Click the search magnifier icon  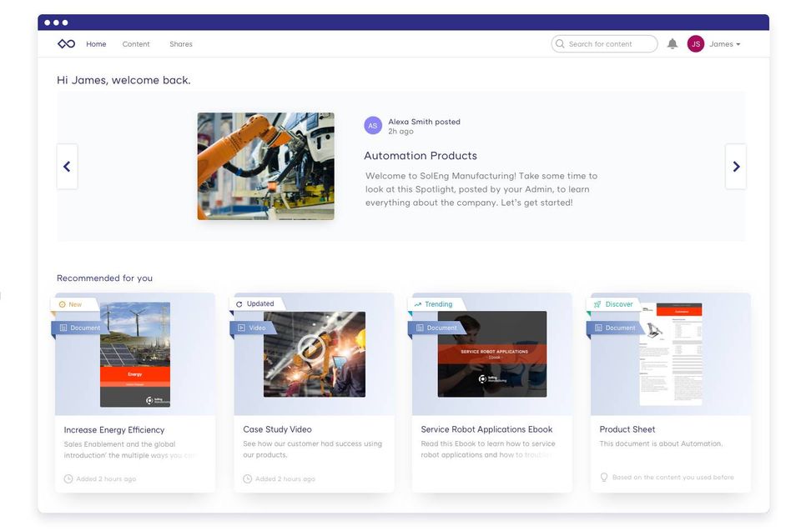[560, 44]
